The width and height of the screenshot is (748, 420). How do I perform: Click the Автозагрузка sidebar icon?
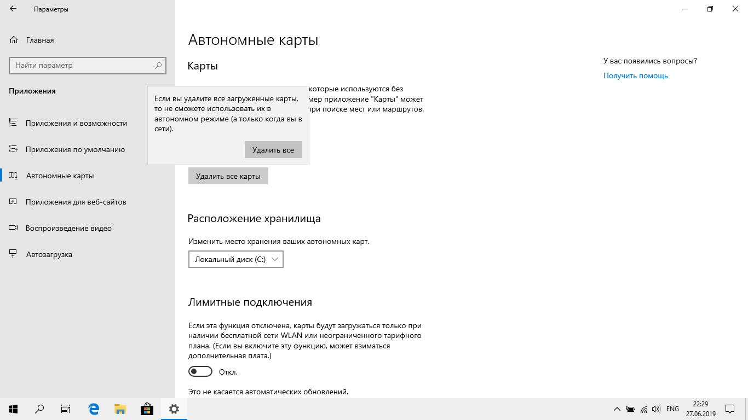pos(13,254)
